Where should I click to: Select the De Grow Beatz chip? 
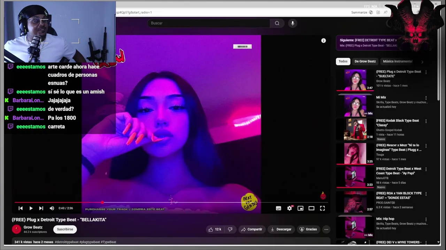click(x=365, y=61)
